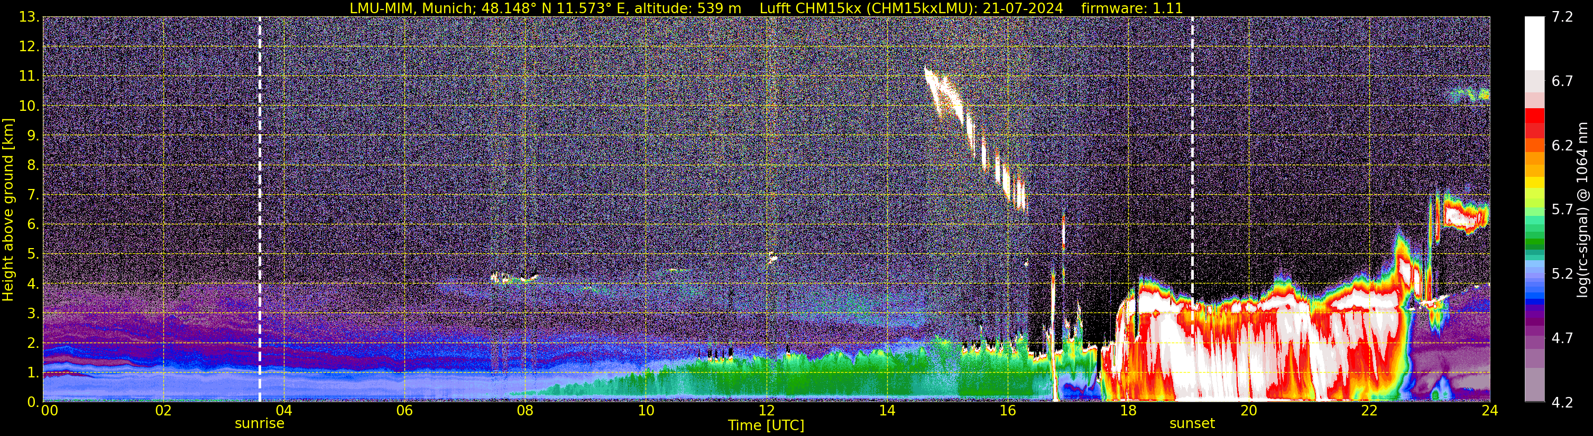Click the time-axis tick label "18"
This screenshot has width=1593, height=436.
(x=1128, y=411)
